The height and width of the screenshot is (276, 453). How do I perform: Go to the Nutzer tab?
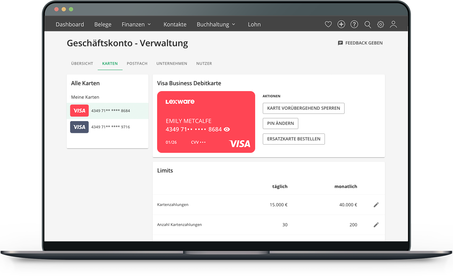[x=204, y=63]
